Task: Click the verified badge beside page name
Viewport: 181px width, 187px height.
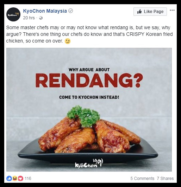Action: [x=71, y=11]
